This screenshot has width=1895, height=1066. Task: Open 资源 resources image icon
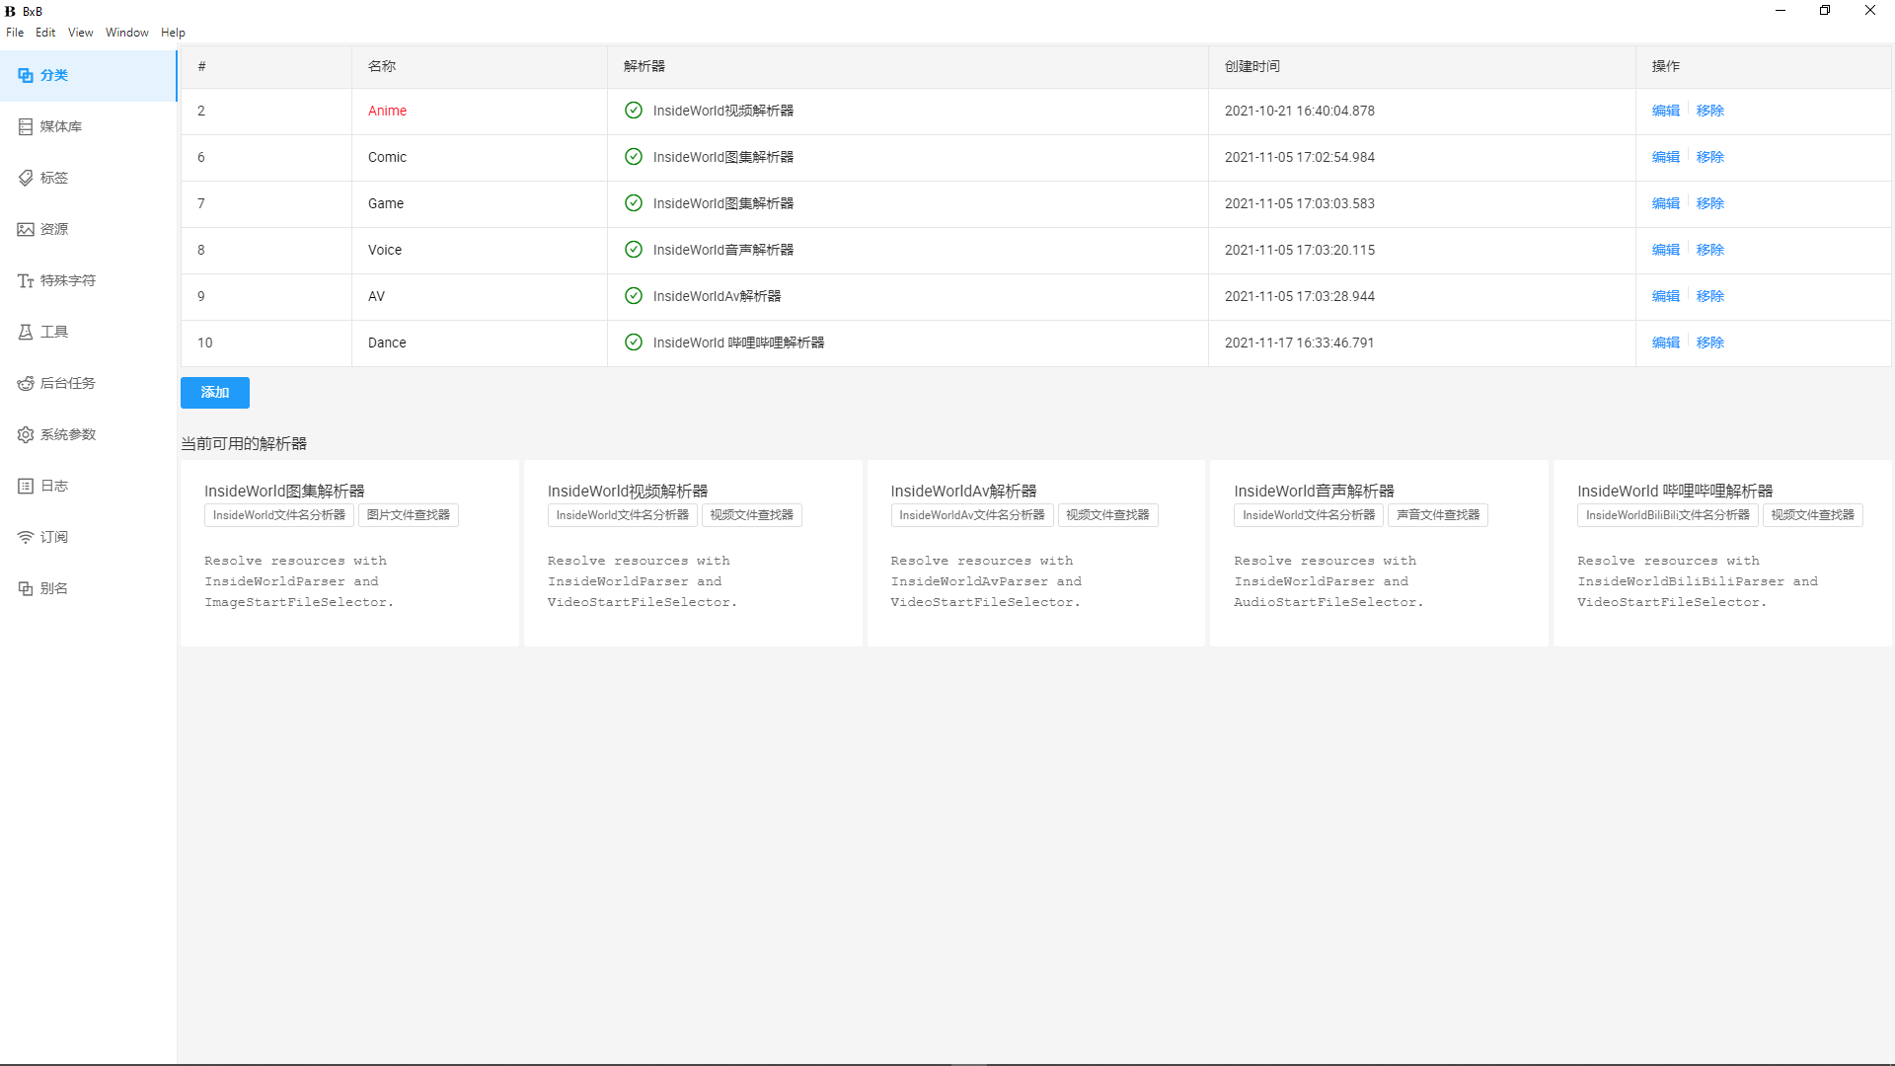(26, 229)
